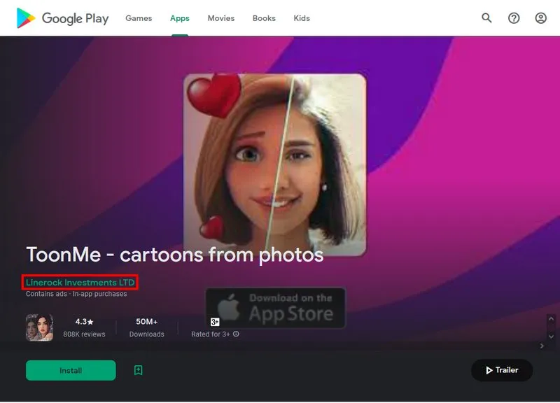Viewport: 560px width, 403px height.
Task: Click the Rated for 3+ info icon
Action: tap(236, 334)
